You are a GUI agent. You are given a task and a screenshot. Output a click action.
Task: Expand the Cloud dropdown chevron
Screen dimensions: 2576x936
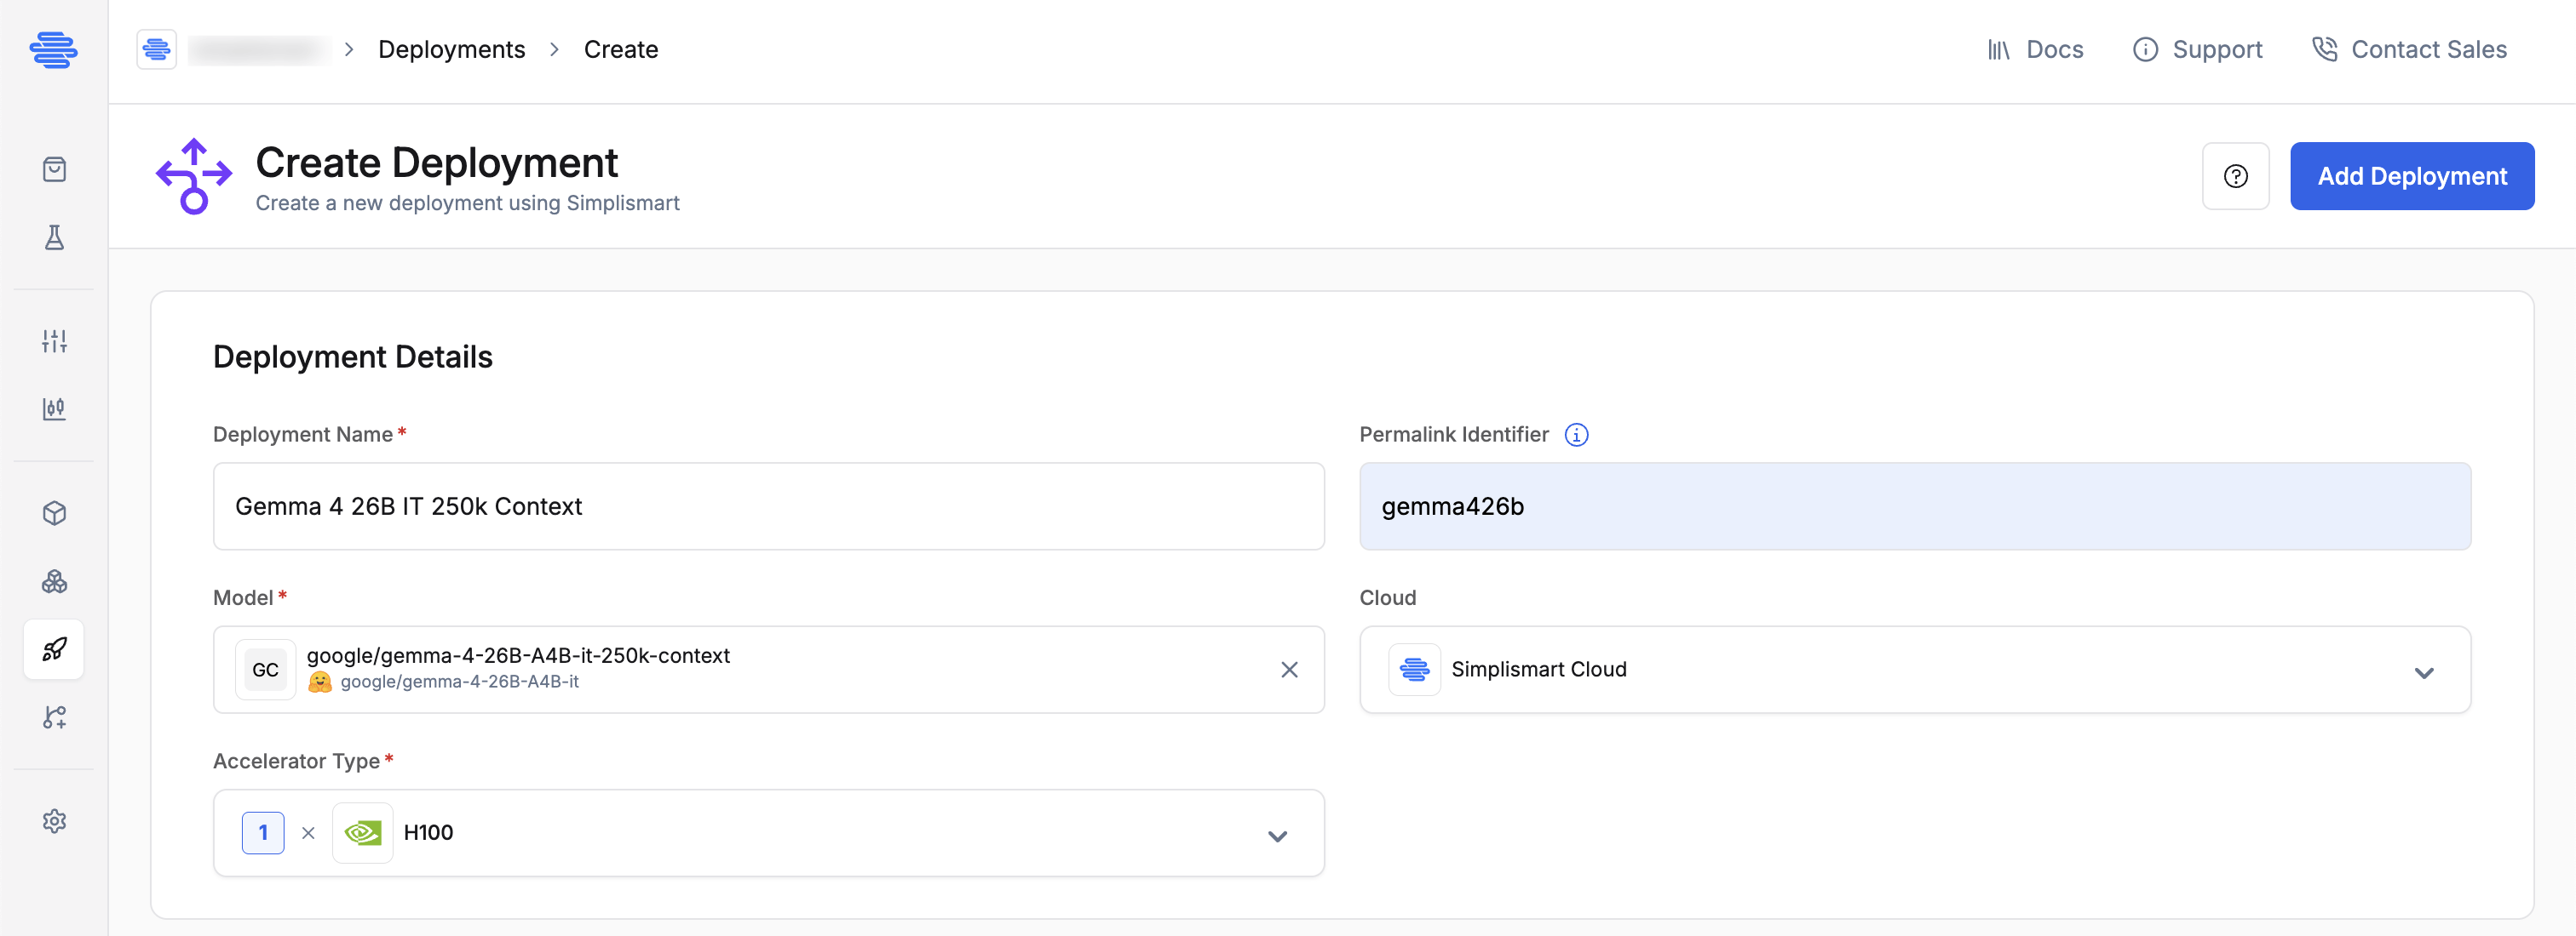point(2423,672)
